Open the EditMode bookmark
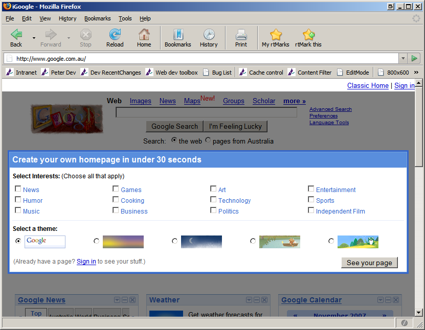 click(x=353, y=72)
